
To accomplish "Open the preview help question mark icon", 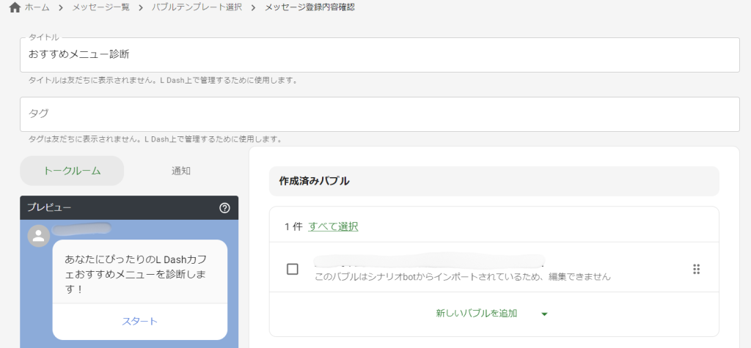I will pyautogui.click(x=224, y=208).
